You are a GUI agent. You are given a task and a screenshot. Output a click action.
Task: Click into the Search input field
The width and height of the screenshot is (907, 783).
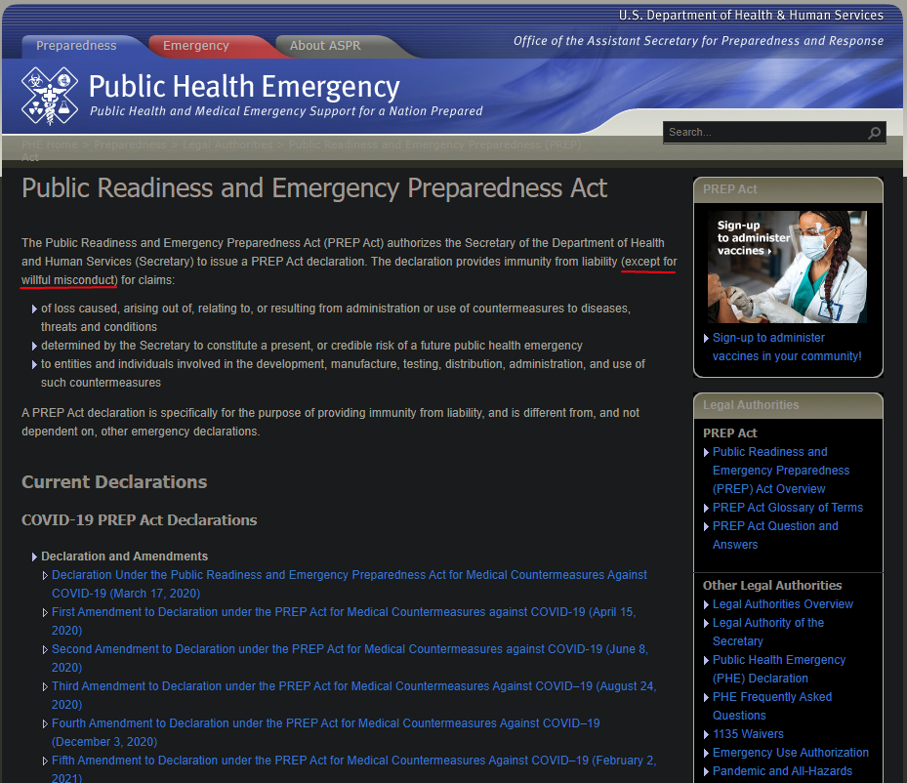tap(764, 133)
